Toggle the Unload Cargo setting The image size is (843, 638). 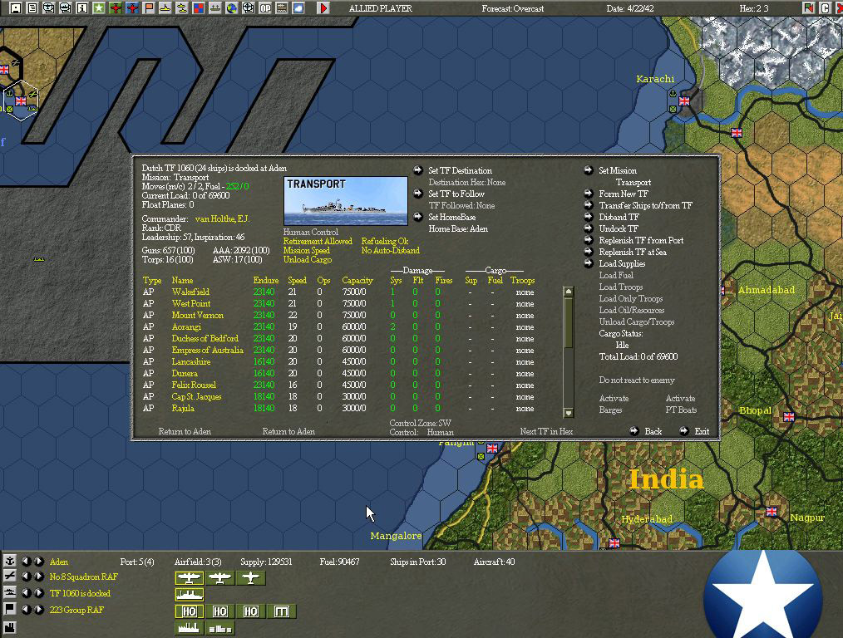click(308, 259)
